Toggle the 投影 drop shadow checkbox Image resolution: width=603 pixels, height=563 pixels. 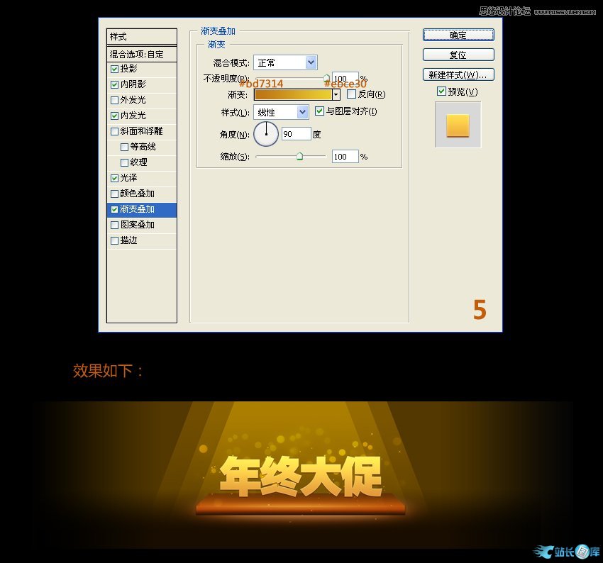click(115, 69)
